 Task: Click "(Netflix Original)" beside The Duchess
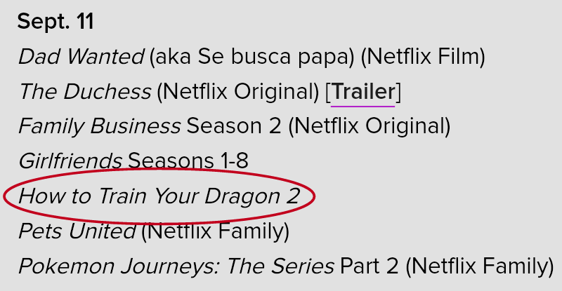(238, 92)
